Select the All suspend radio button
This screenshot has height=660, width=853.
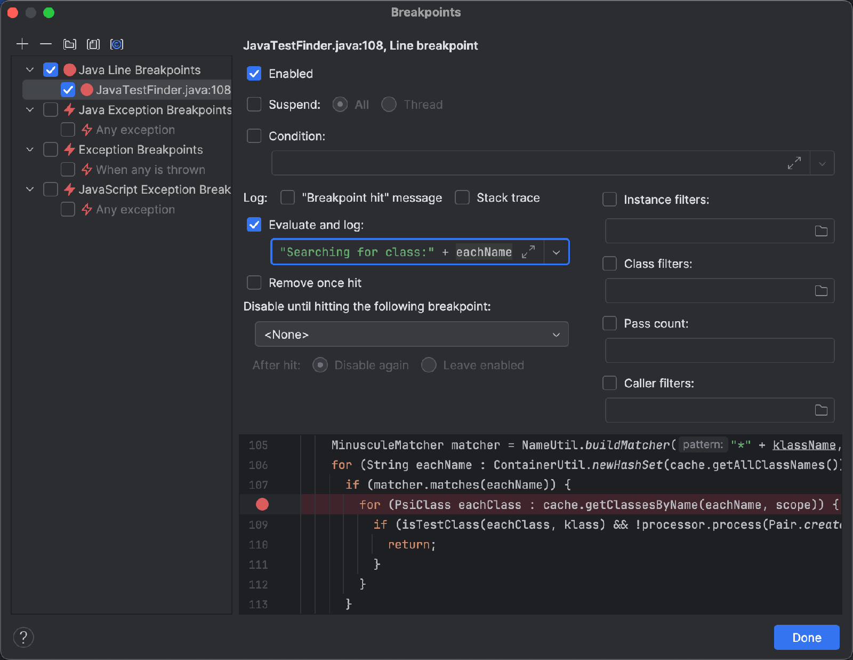point(340,105)
